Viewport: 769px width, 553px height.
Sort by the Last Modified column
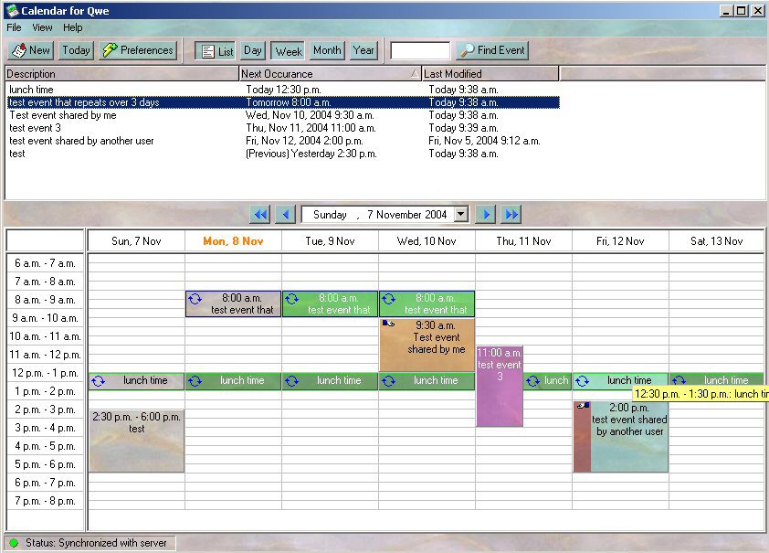pyautogui.click(x=490, y=74)
